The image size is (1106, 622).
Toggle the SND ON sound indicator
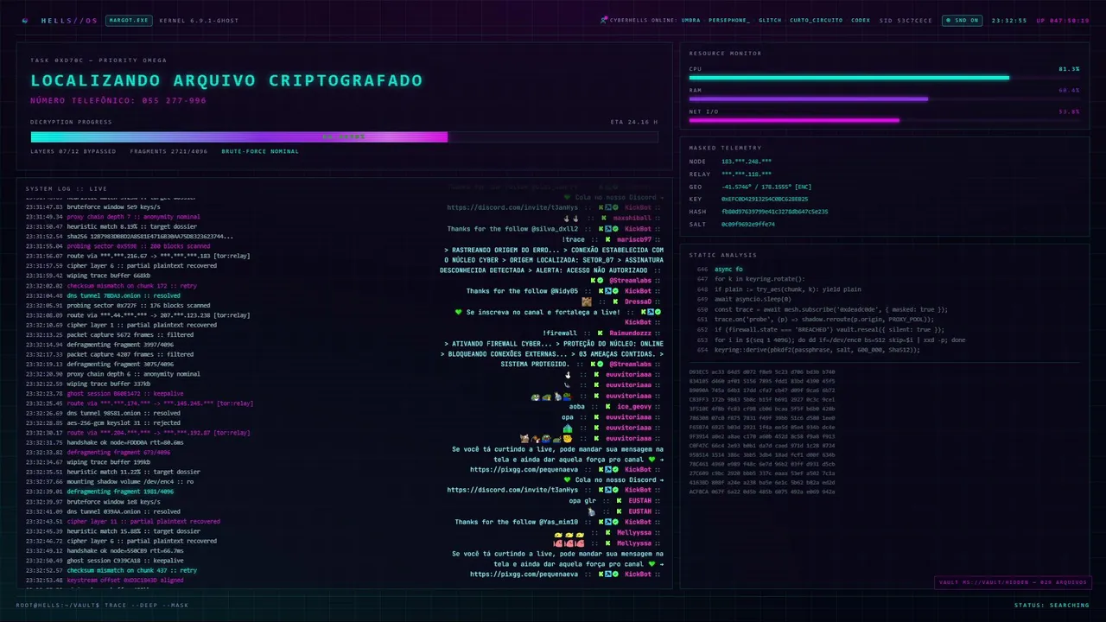pos(962,20)
